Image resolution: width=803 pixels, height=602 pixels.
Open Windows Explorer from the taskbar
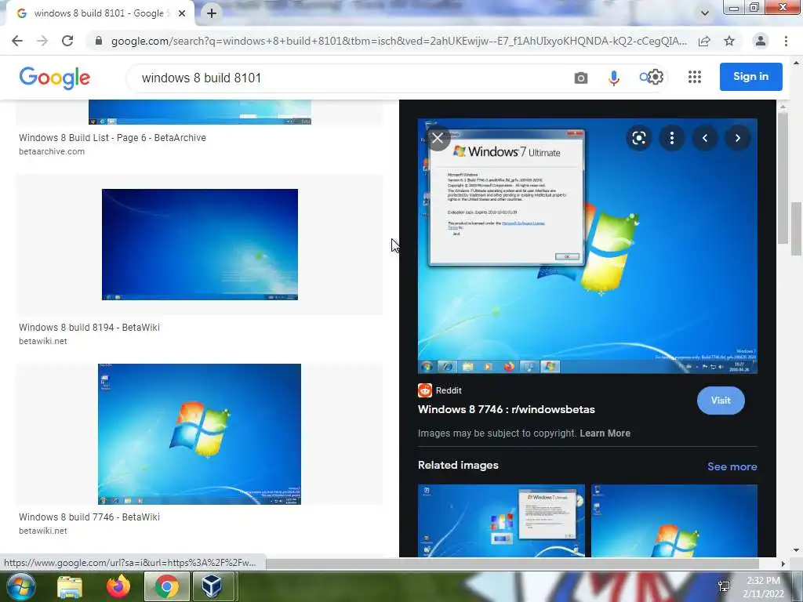point(70,586)
